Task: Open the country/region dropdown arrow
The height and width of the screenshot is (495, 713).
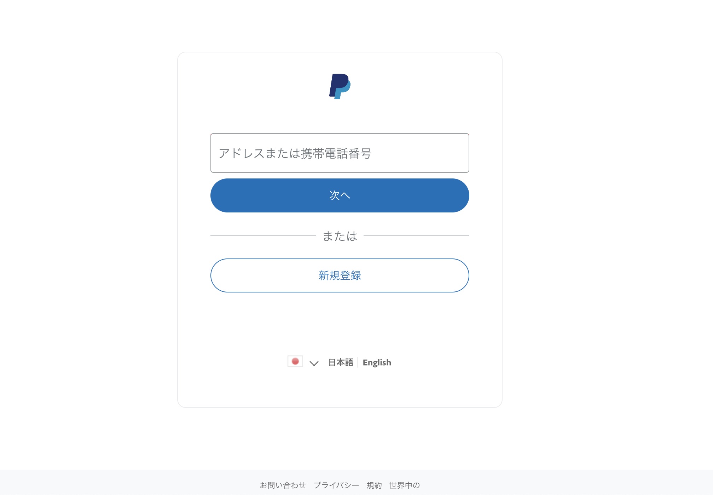Action: pos(314,363)
